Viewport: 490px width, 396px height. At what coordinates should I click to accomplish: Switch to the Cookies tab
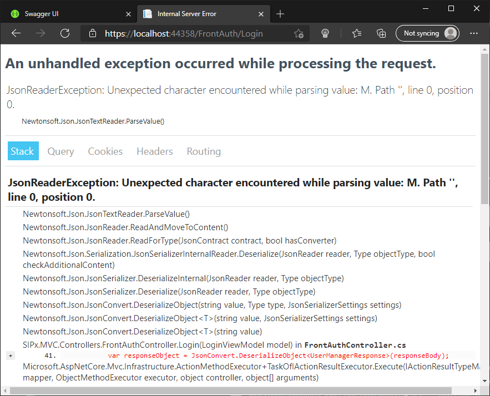click(105, 151)
